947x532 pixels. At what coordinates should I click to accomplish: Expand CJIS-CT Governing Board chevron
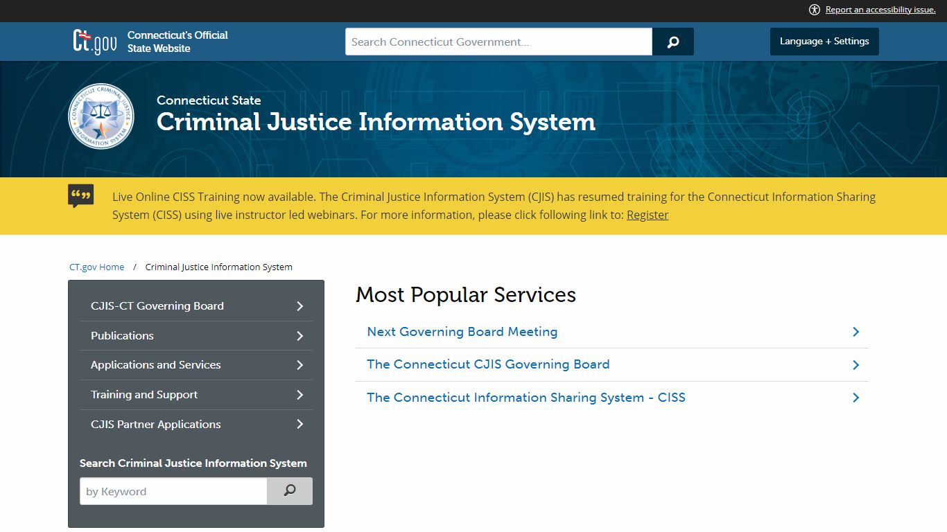(x=300, y=306)
